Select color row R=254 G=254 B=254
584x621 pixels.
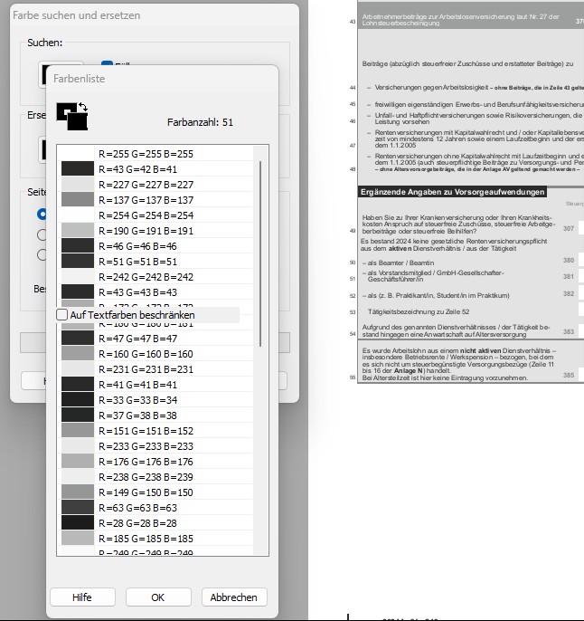click(x=155, y=215)
